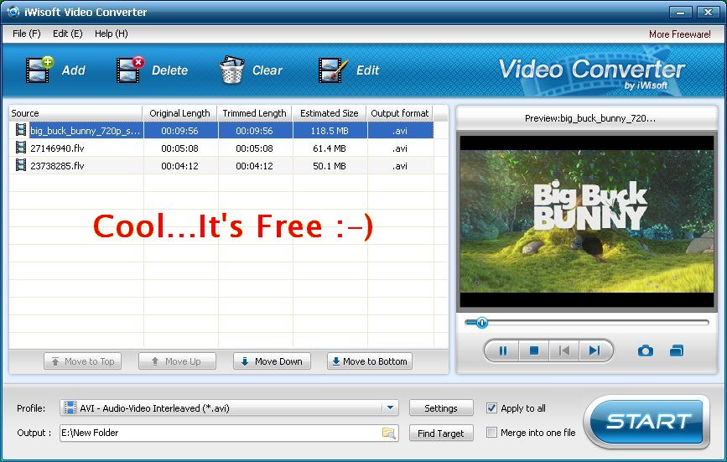727x462 pixels.
Task: Click the Move Up button
Action: click(x=177, y=361)
